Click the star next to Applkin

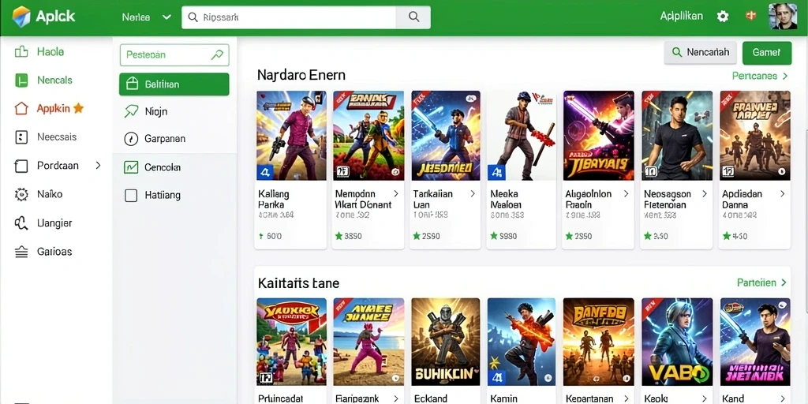point(78,108)
